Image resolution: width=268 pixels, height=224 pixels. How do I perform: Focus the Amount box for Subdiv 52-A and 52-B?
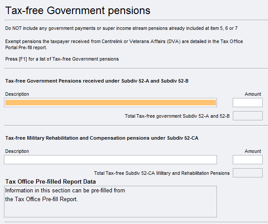click(247, 103)
